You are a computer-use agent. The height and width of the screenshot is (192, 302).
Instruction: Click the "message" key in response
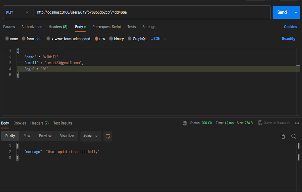[33, 152]
